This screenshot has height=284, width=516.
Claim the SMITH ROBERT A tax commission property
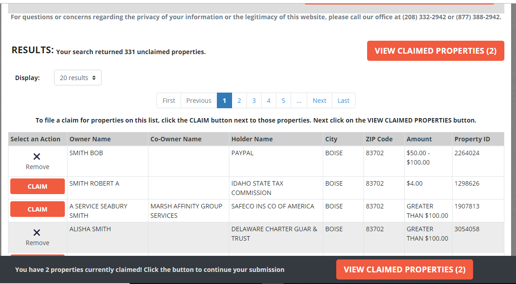(x=37, y=187)
